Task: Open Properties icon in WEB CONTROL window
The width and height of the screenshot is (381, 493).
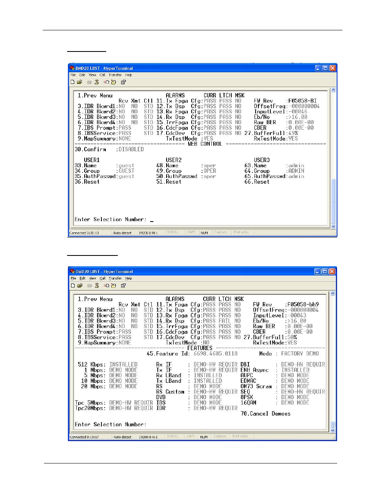Action: (x=123, y=82)
